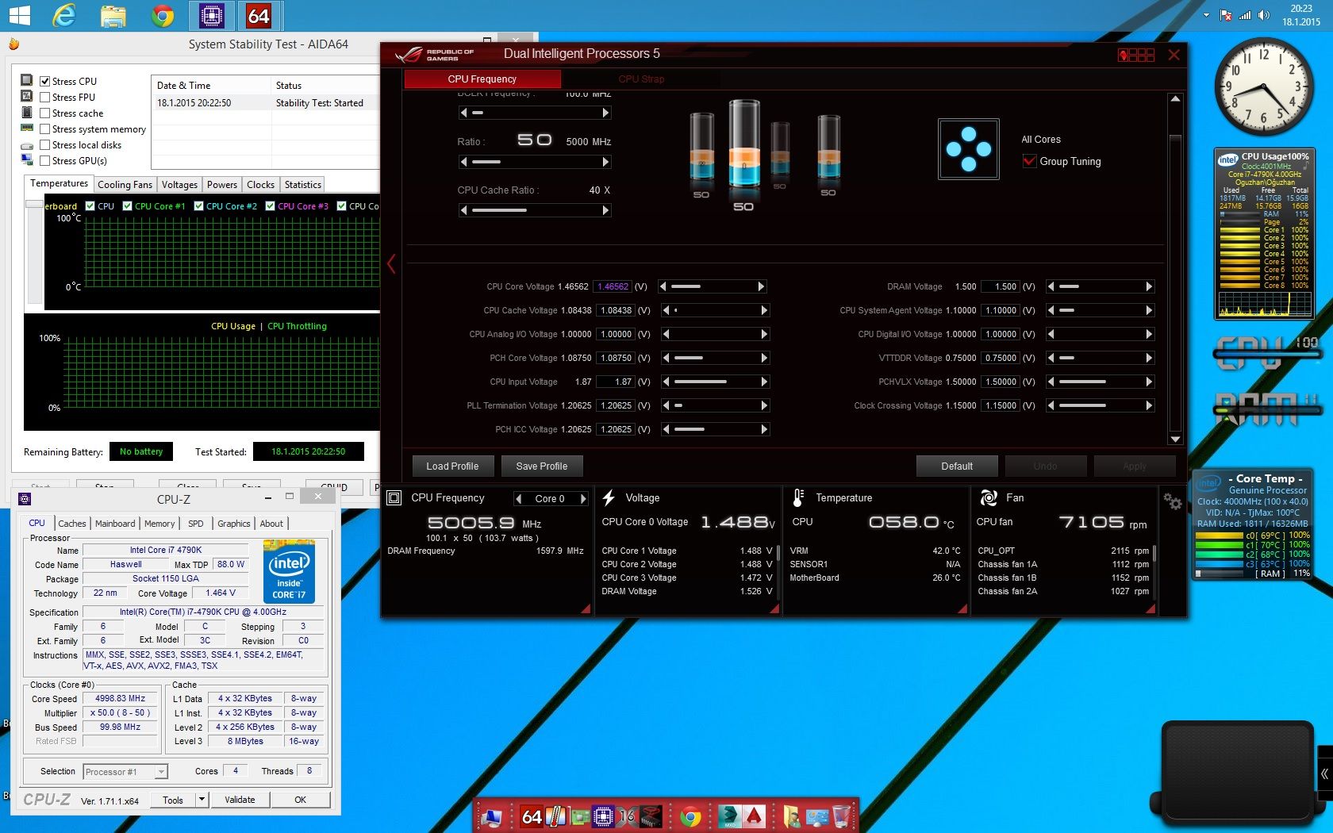
Task: Click the DRAM Voltage input field
Action: (1001, 286)
